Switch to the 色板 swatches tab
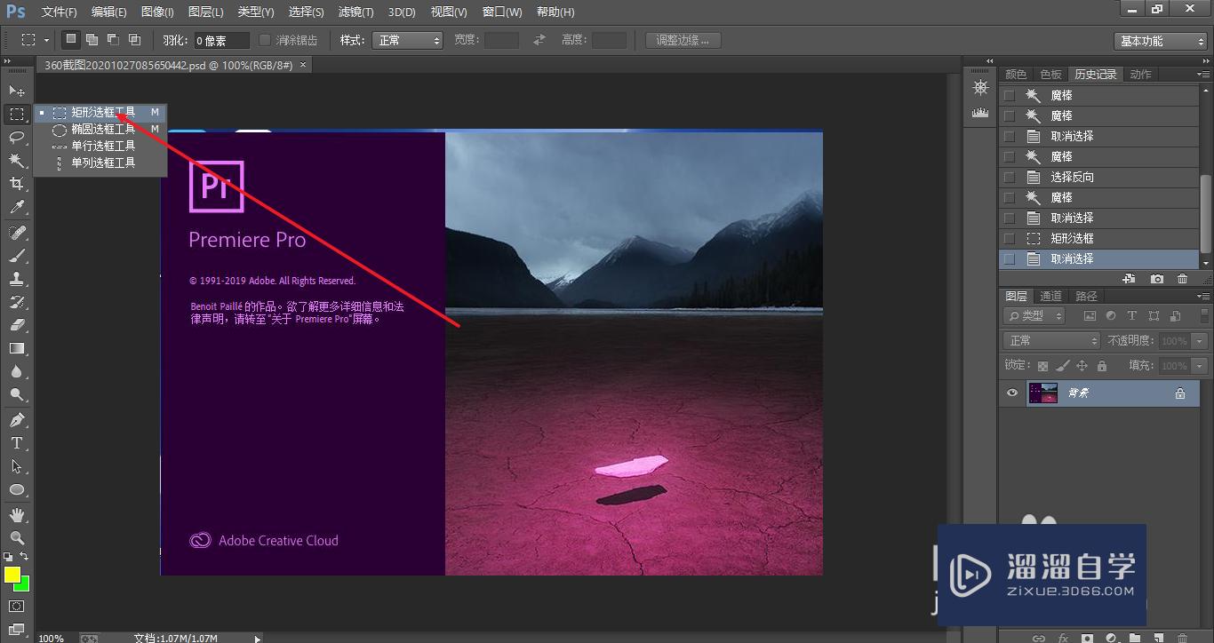Screen dimensions: 1214x643 [x=1050, y=75]
